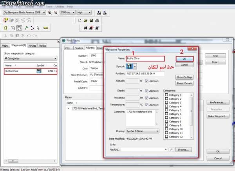Click the Name field containing Ruths Chris

(145, 58)
